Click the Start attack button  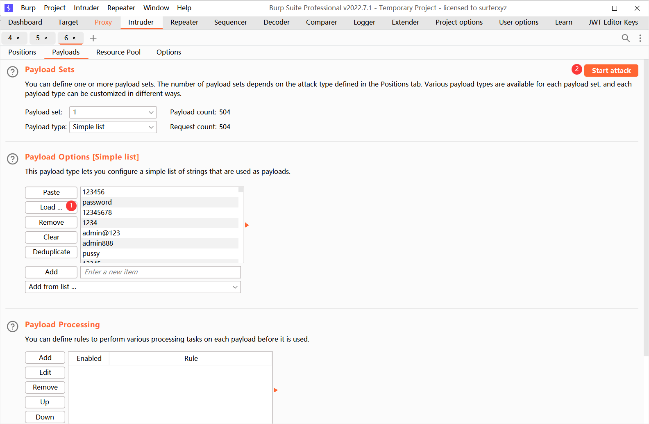tap(611, 71)
